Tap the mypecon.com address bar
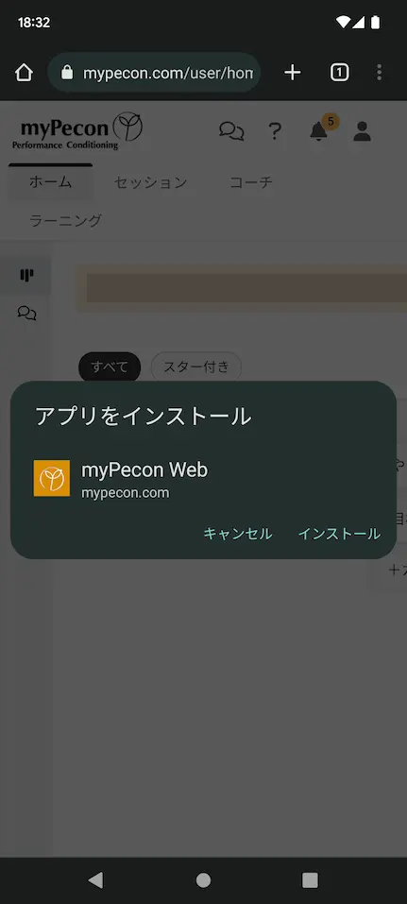 click(x=154, y=73)
